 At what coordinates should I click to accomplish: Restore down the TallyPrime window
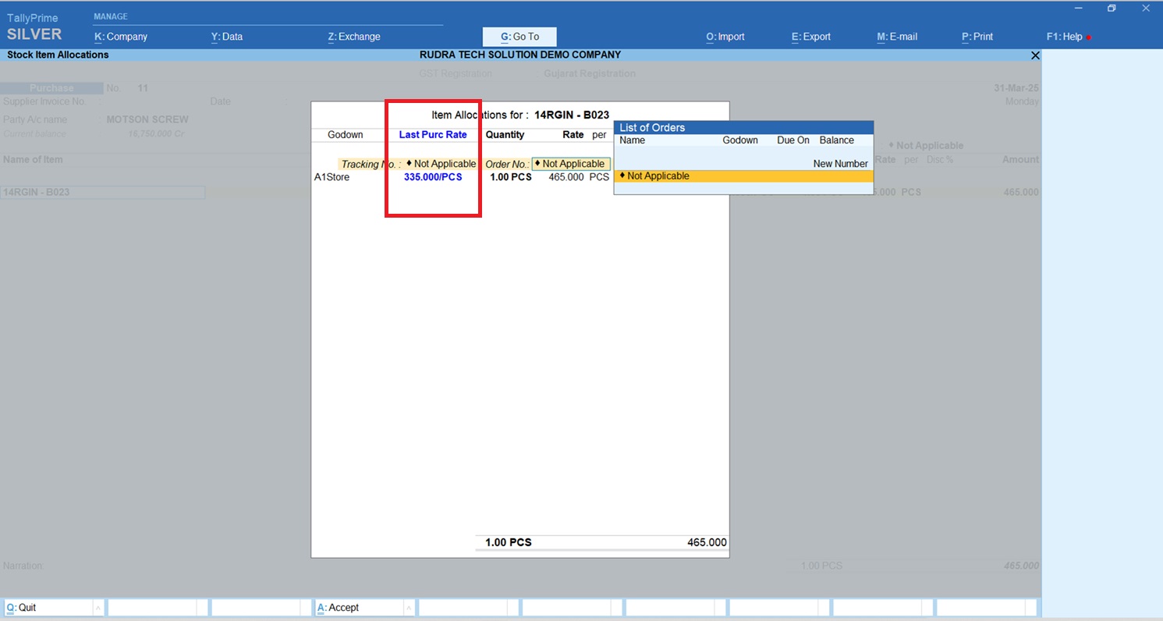pos(1112,9)
